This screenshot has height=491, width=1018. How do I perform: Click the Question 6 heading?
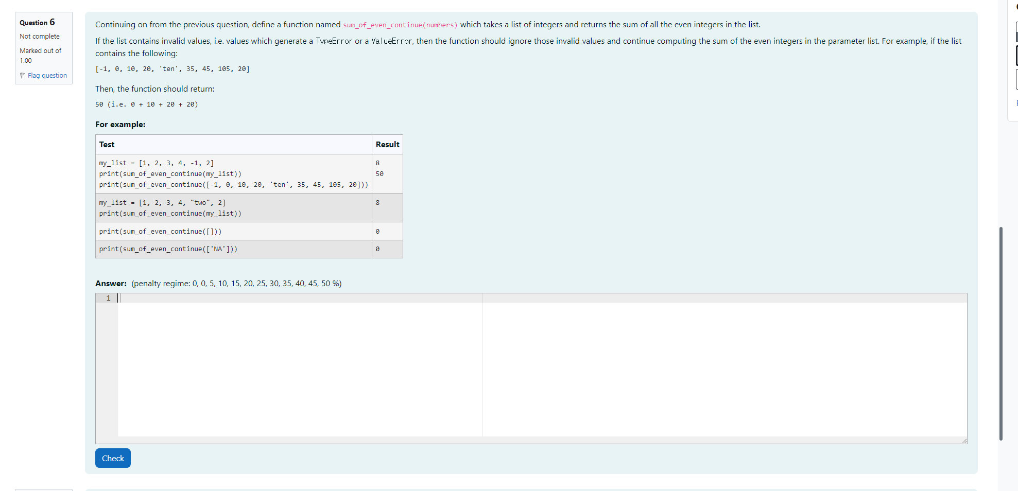pos(37,22)
